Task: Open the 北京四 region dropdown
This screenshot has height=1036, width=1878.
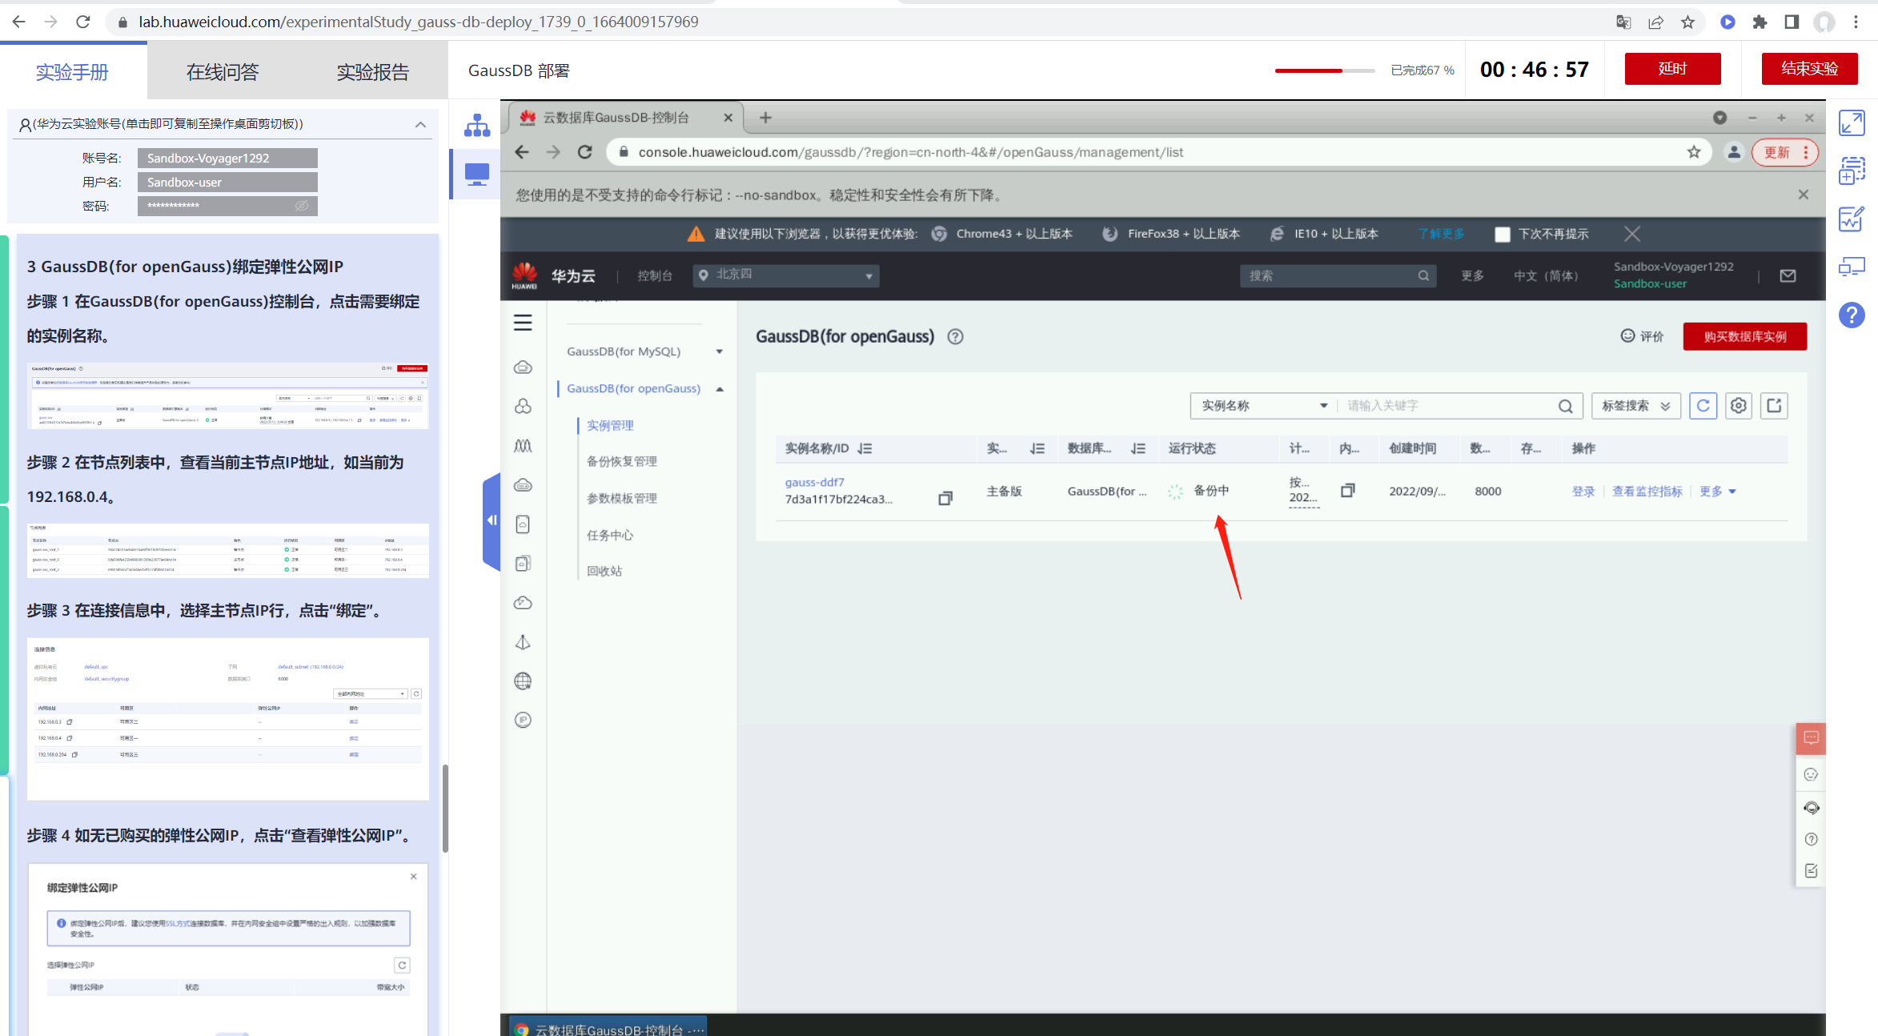Action: (x=785, y=275)
